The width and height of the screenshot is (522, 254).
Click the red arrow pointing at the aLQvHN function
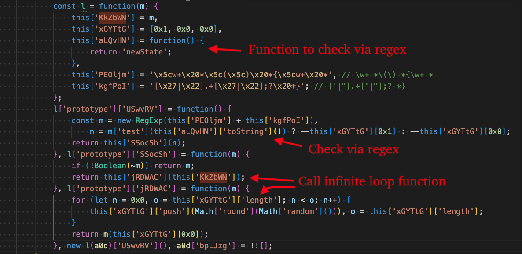click(x=224, y=49)
